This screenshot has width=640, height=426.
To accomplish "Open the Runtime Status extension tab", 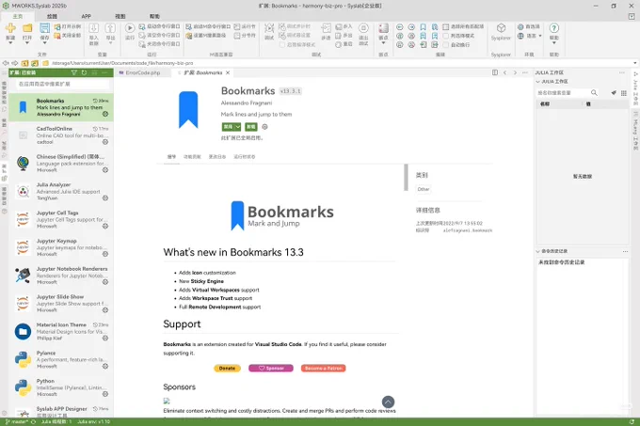I will [244, 156].
